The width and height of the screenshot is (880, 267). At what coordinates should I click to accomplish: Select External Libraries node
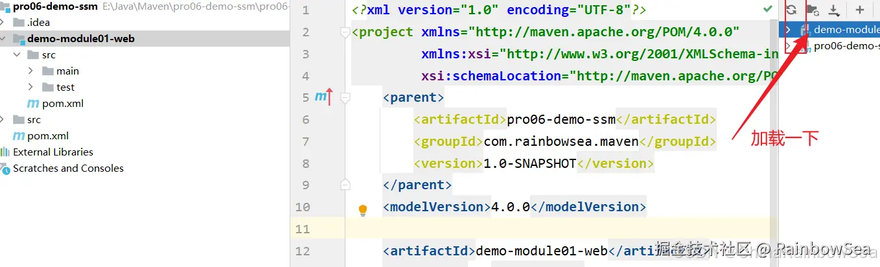point(53,152)
